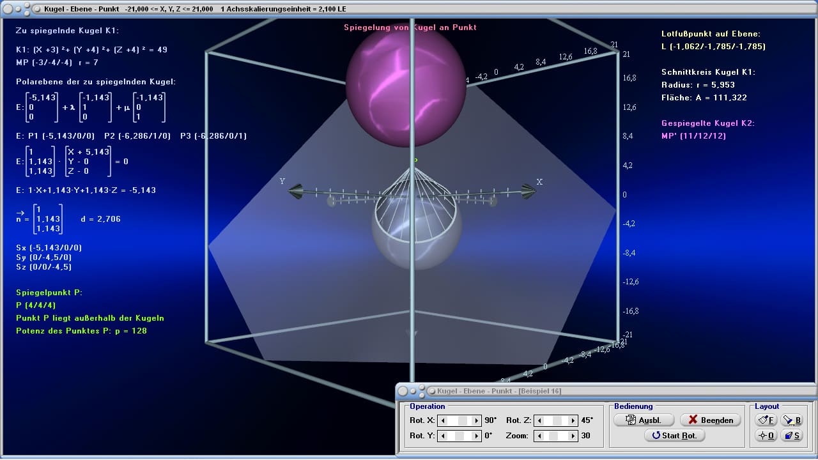Increase Zoom with right arrow
The image size is (818, 460).
point(573,436)
